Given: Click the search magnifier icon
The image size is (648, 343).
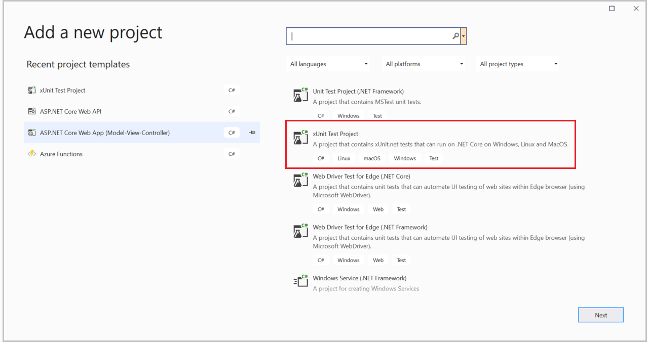Looking at the screenshot, I should coord(455,36).
